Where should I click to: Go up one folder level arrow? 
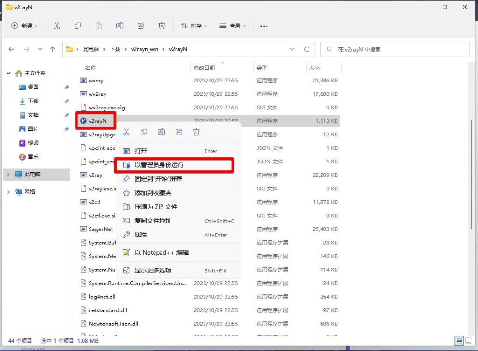tap(53, 49)
